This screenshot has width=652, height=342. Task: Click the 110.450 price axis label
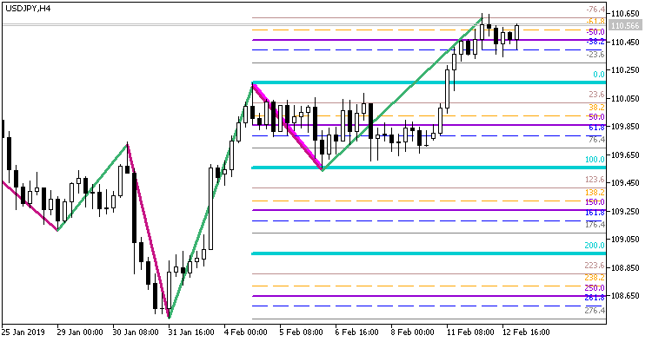tap(625, 42)
